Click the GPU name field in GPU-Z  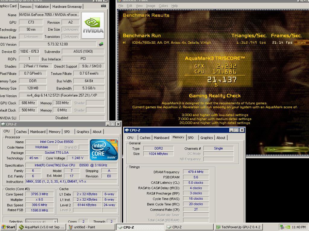point(49,15)
